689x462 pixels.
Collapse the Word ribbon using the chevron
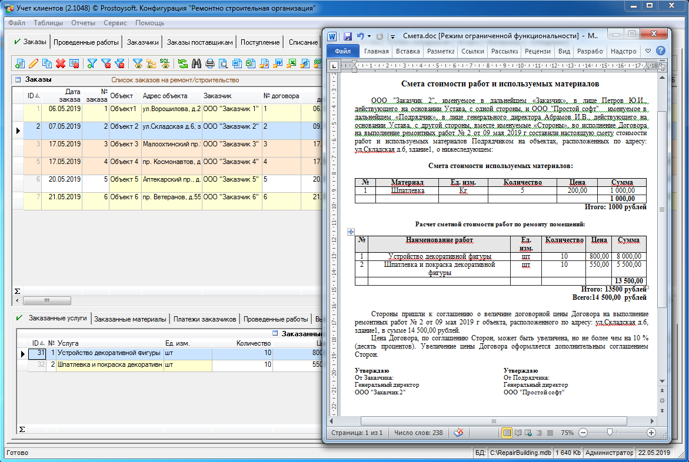point(648,51)
